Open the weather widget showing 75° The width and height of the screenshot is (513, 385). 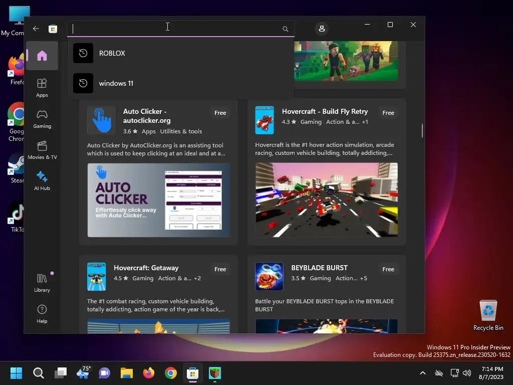[x=83, y=373]
